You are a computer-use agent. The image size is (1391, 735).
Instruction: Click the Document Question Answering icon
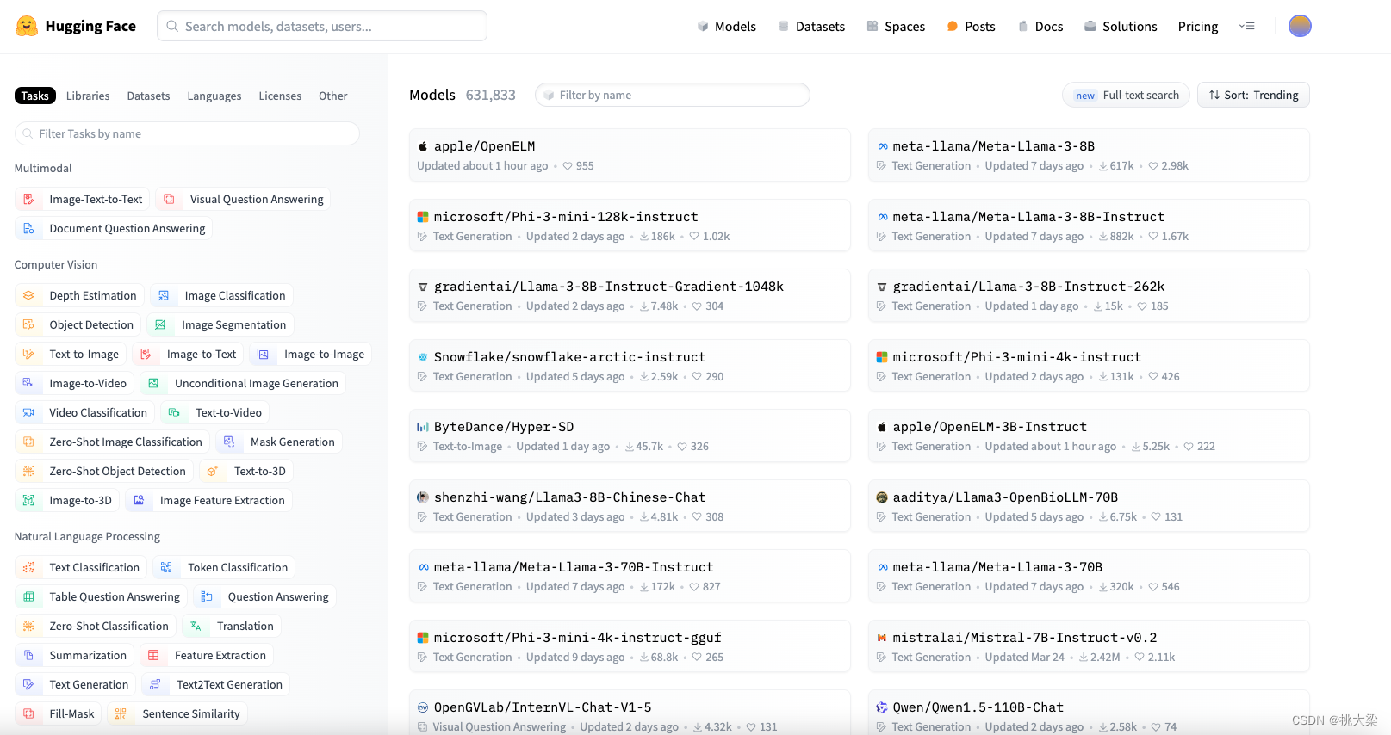[28, 228]
